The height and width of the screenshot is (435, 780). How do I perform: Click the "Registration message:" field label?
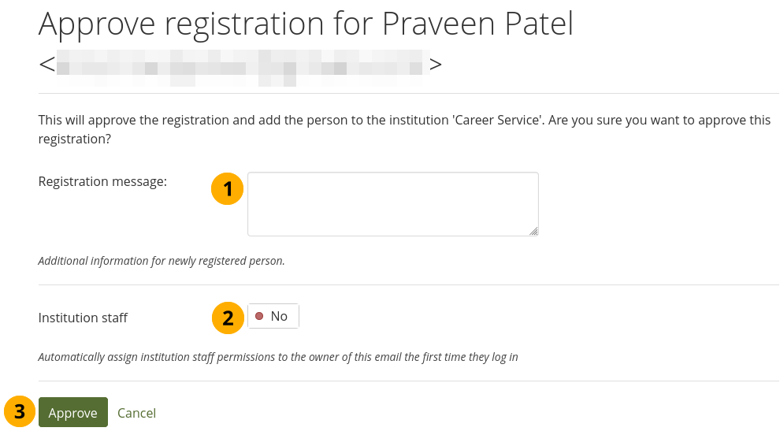pos(102,181)
